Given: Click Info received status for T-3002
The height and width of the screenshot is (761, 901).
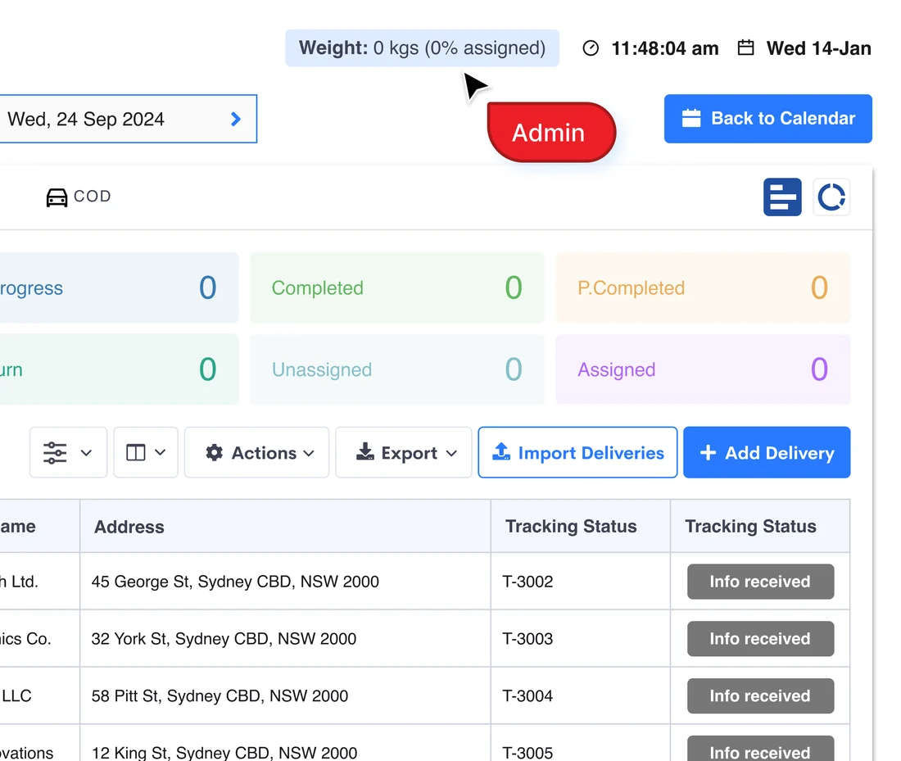Looking at the screenshot, I should coord(760,581).
